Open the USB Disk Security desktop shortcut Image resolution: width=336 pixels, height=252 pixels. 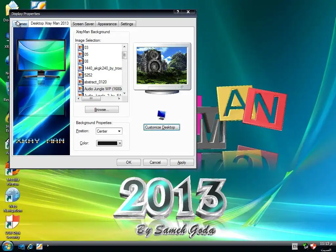13,227
